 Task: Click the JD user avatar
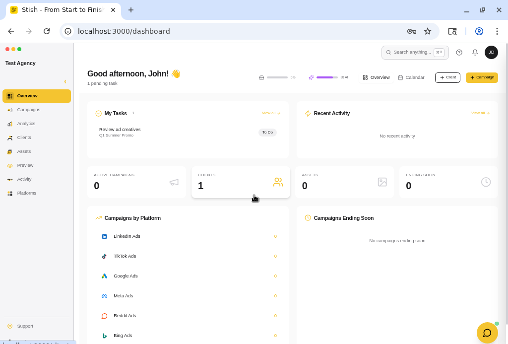[x=491, y=53]
